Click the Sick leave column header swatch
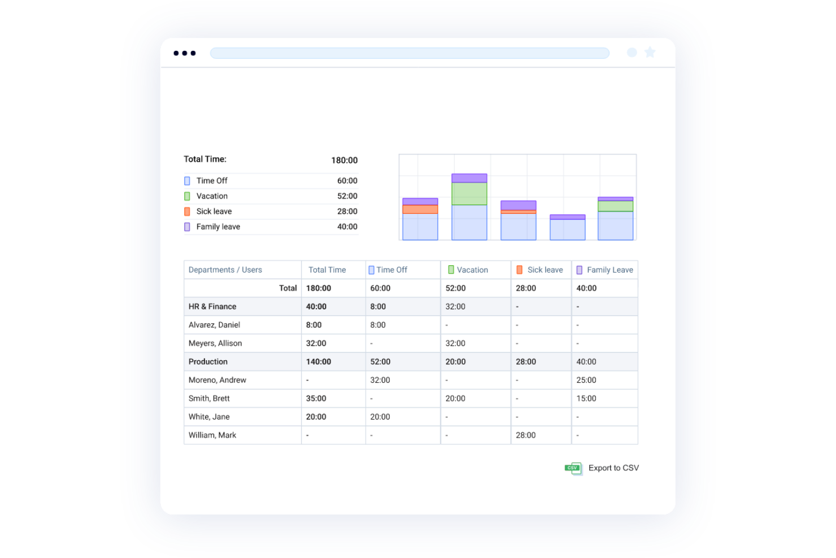The width and height of the screenshot is (836, 558). point(519,270)
